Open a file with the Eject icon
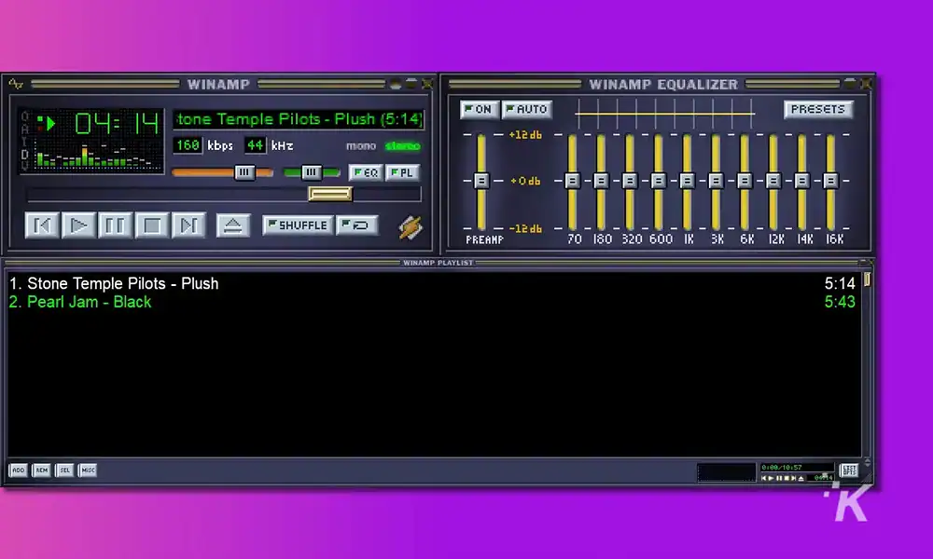 click(x=233, y=225)
